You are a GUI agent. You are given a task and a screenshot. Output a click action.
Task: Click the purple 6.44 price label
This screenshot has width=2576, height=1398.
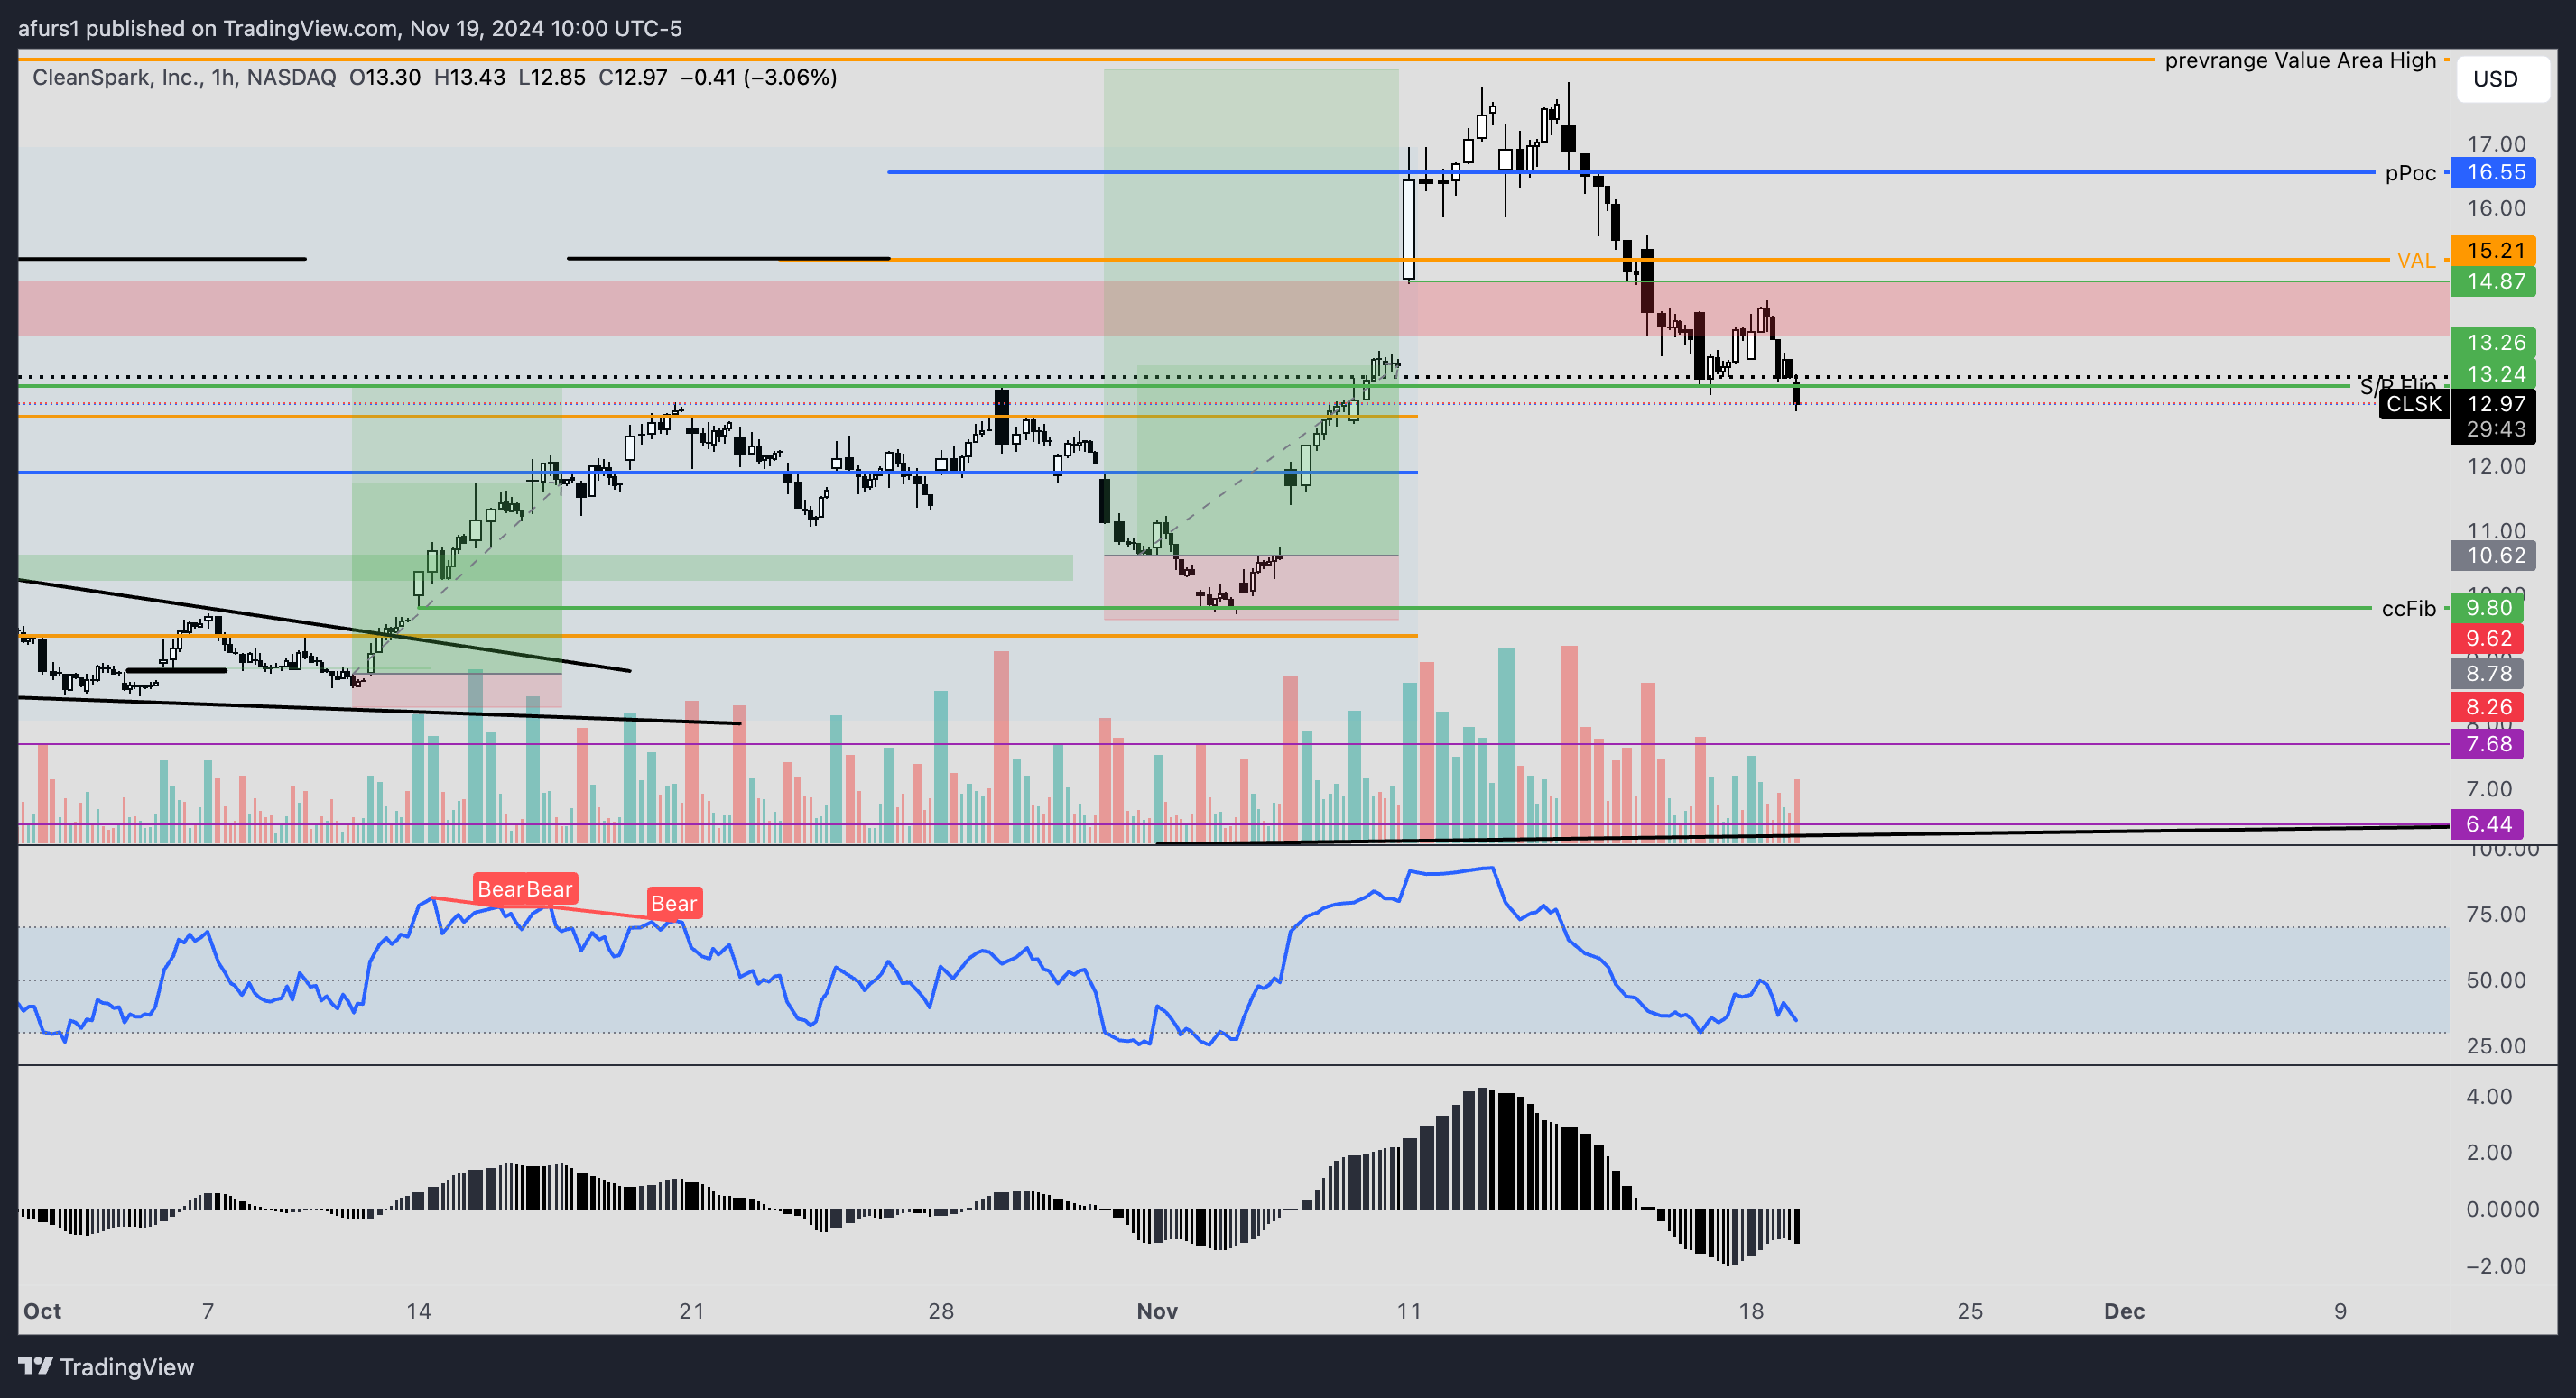click(2488, 823)
